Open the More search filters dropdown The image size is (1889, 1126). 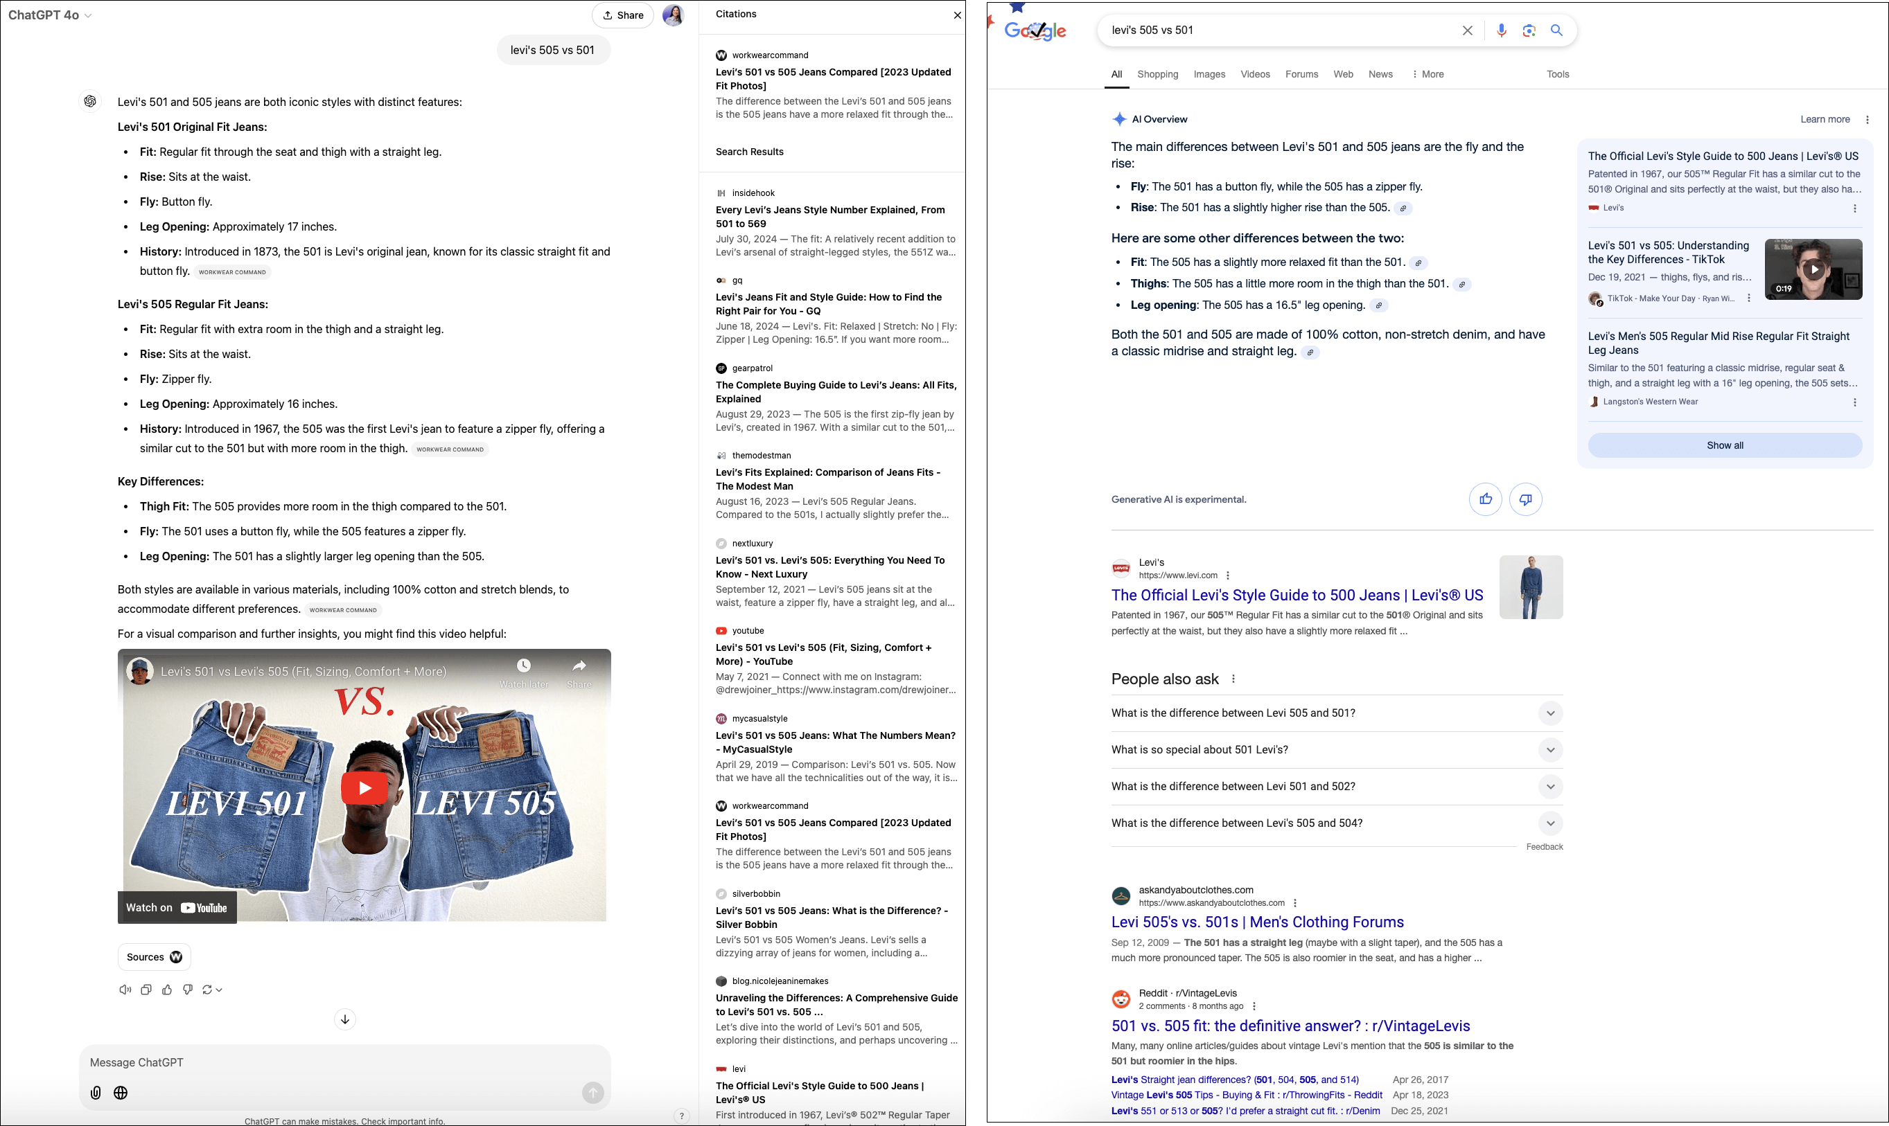(x=1427, y=74)
